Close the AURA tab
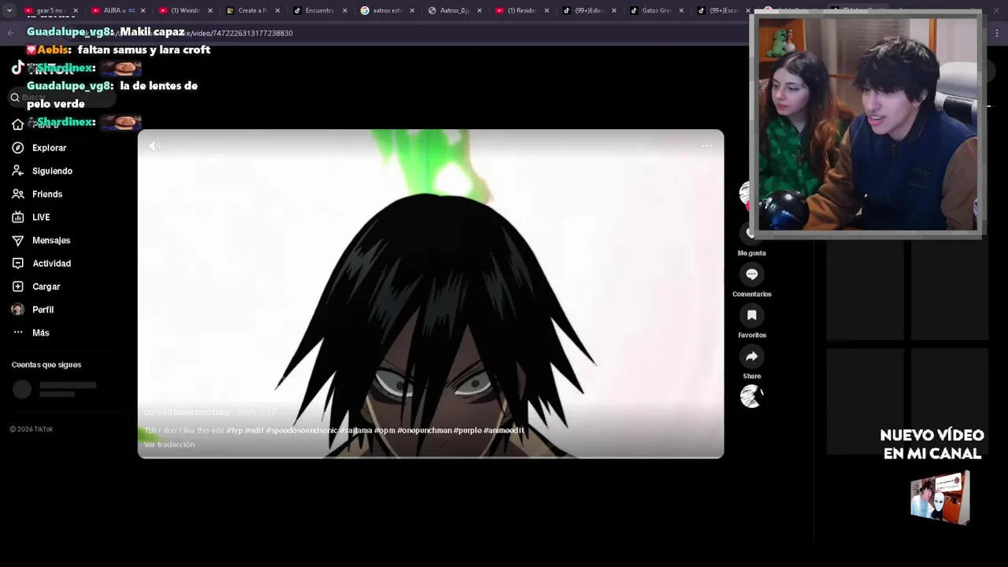This screenshot has height=567, width=1008. pyautogui.click(x=143, y=11)
